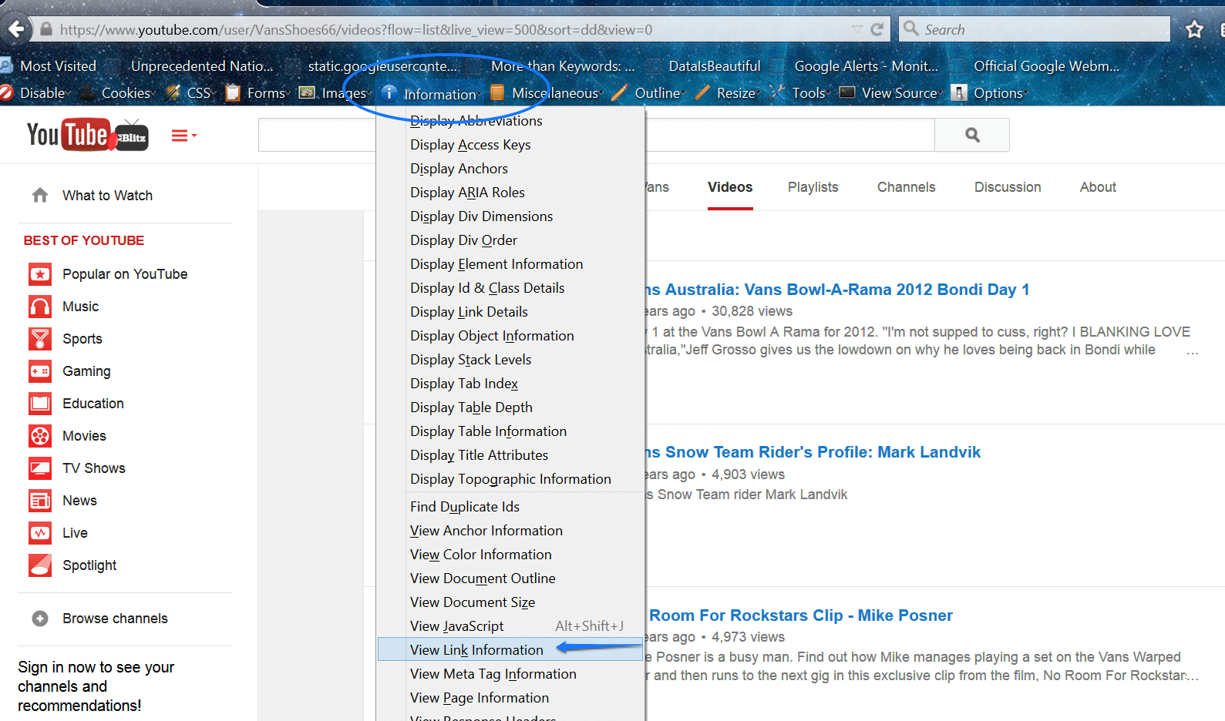Open the YouTube guide hamburger menu
Screen dimensions: 1225x721
(183, 136)
